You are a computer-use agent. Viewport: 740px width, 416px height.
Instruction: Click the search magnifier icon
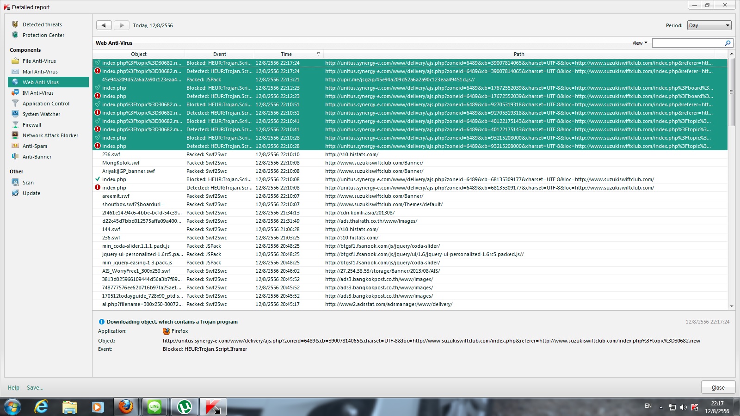pyautogui.click(x=728, y=43)
